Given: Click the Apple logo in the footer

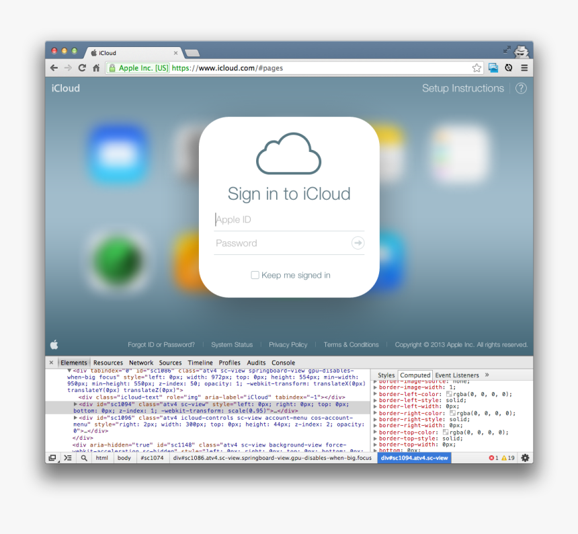Looking at the screenshot, I should (54, 344).
